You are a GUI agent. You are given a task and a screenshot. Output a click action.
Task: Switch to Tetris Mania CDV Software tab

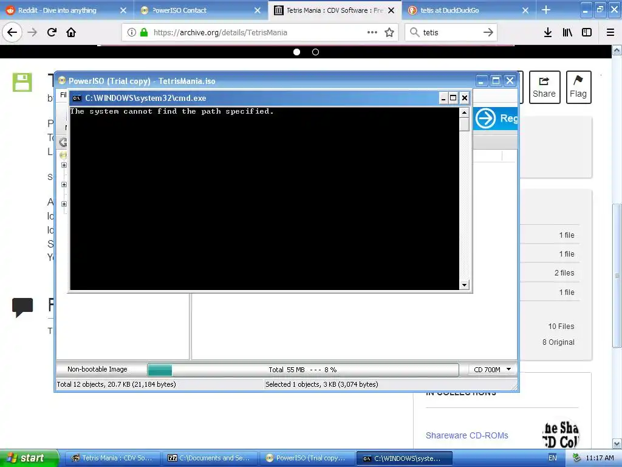point(335,10)
